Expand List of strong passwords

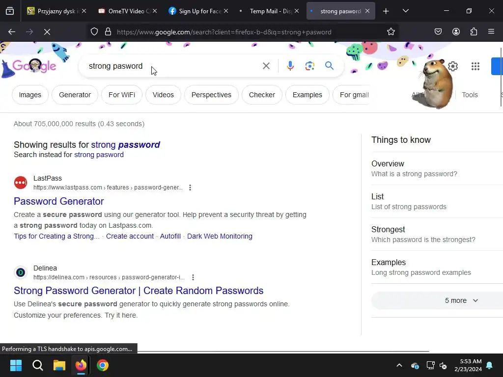437,201
